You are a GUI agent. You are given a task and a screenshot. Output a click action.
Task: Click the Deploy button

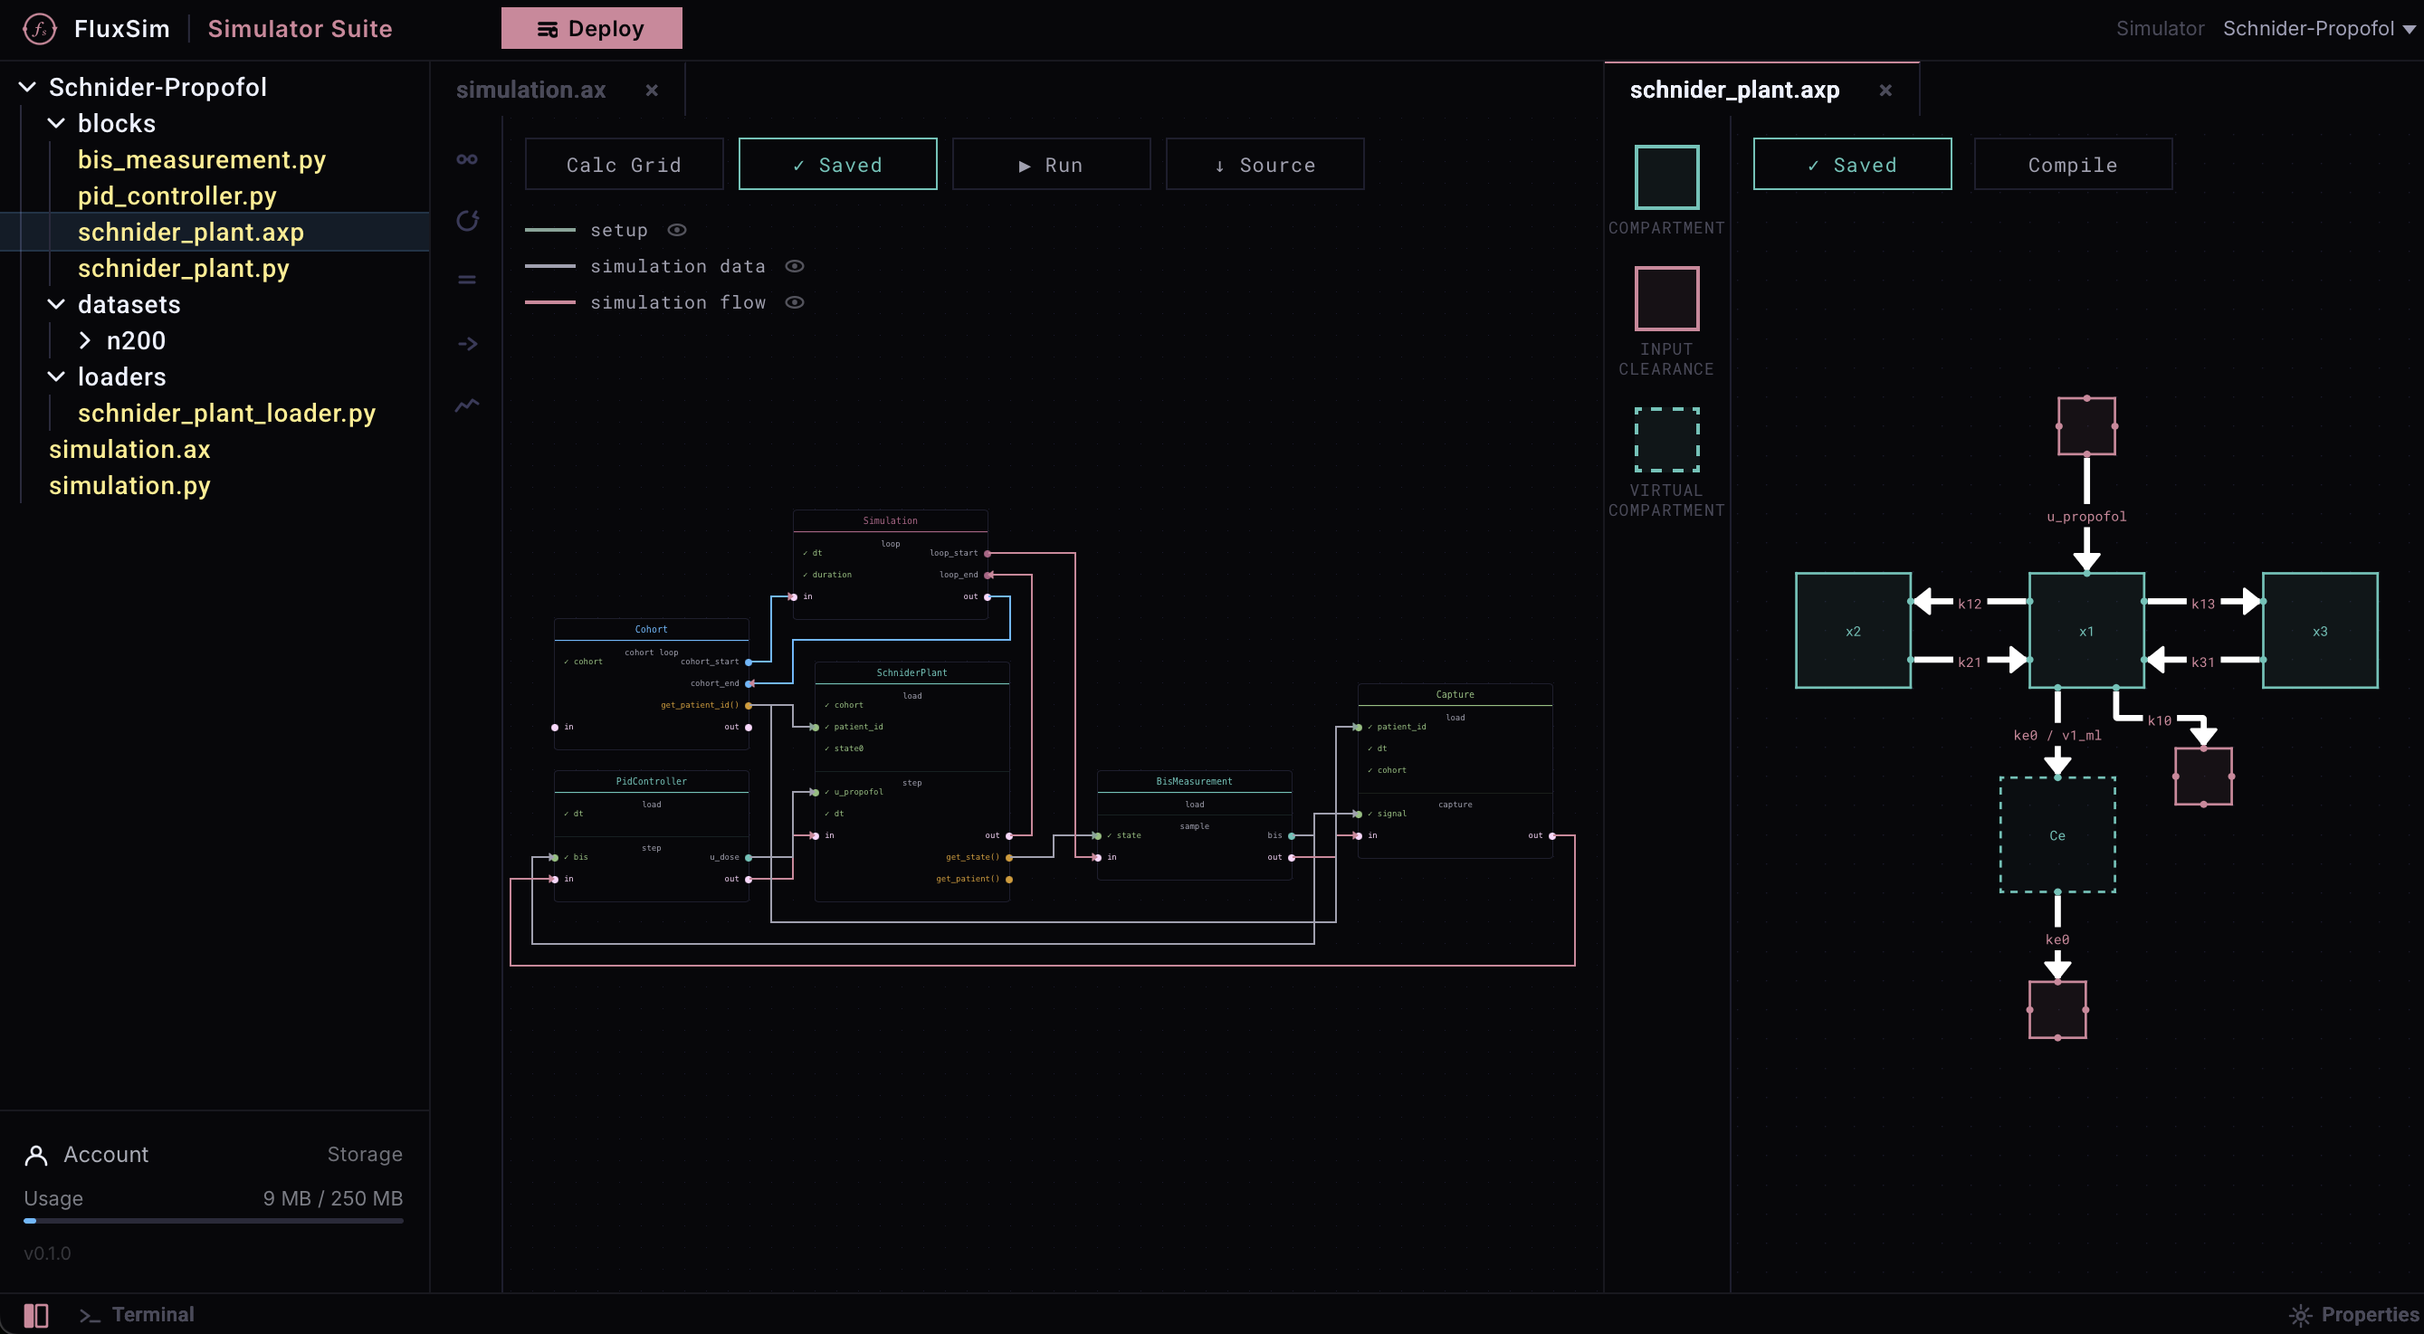[x=591, y=28]
